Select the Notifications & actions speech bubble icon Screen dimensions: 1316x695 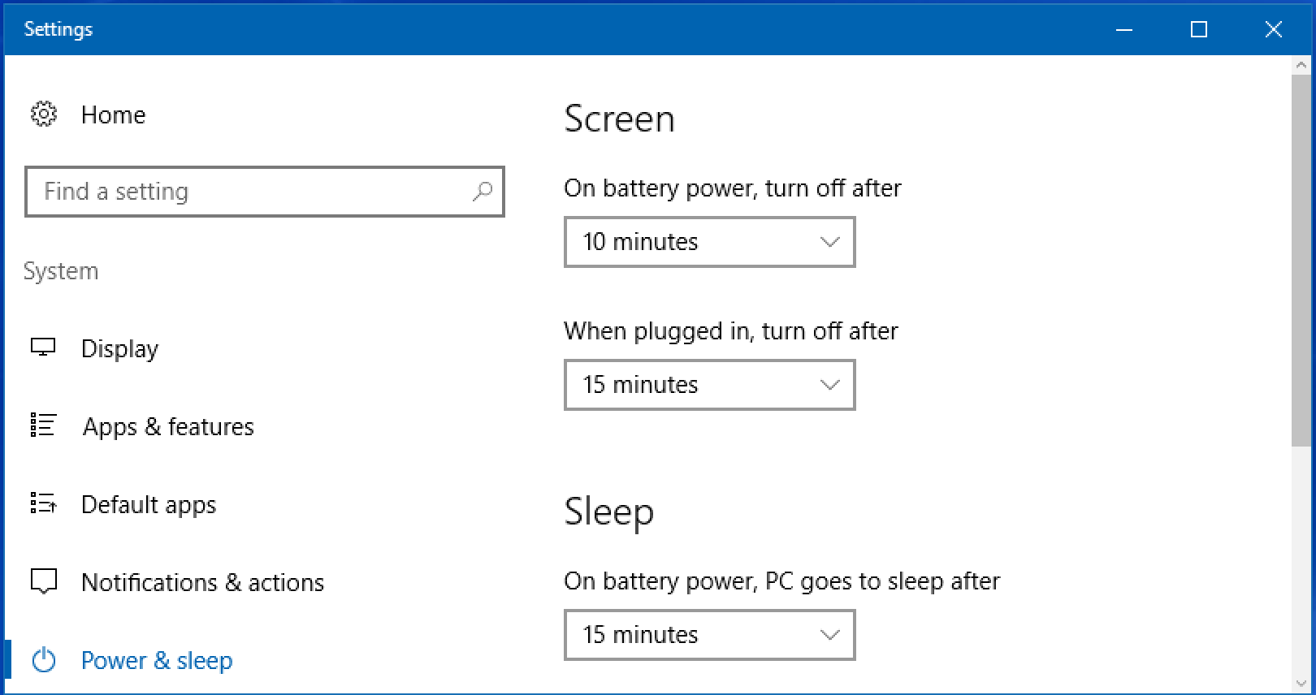pyautogui.click(x=43, y=581)
